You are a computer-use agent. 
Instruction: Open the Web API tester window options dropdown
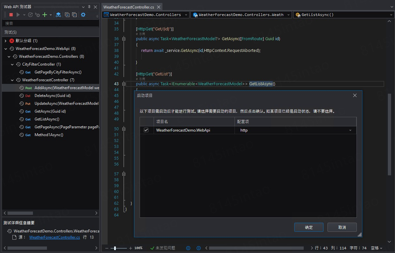pos(84,7)
